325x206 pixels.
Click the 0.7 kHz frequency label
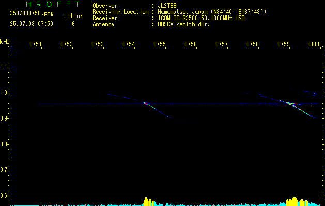click(x=4, y=170)
